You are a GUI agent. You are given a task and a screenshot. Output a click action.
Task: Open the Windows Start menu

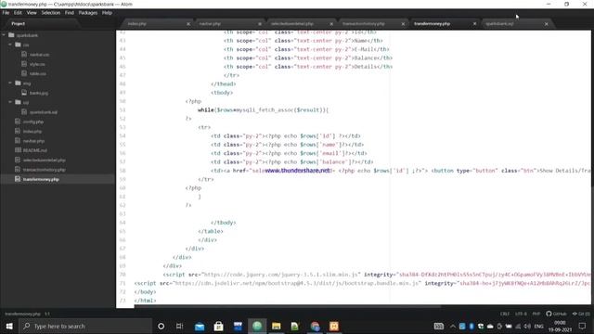tap(9, 326)
